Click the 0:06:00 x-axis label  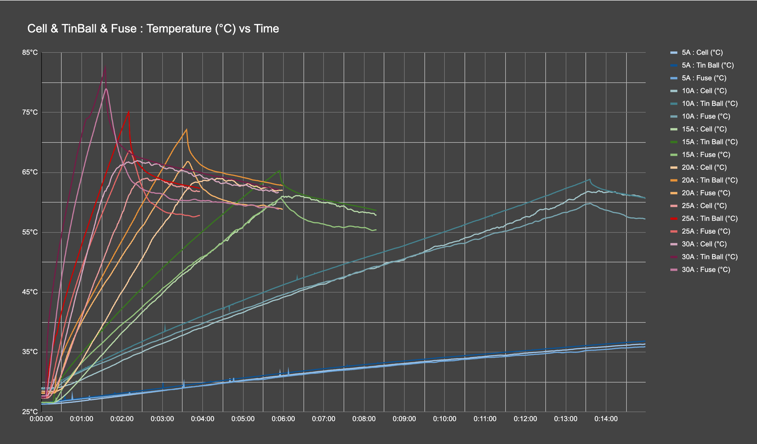tap(283, 419)
